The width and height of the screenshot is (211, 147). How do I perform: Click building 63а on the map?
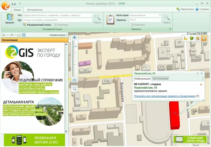pyautogui.click(x=107, y=81)
